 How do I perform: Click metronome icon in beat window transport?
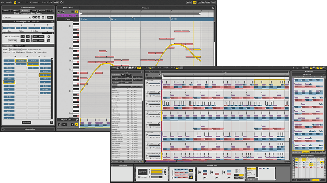pos(118,68)
